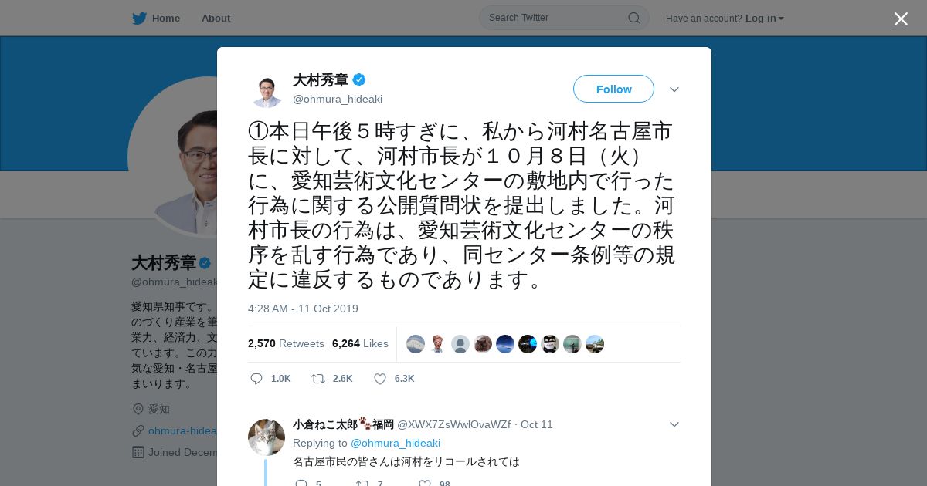
Task: Follow 大村秀章 with the Follow button
Action: click(x=613, y=89)
